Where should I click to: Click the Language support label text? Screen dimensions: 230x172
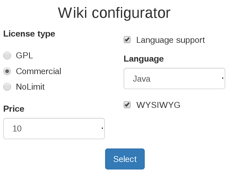click(170, 40)
